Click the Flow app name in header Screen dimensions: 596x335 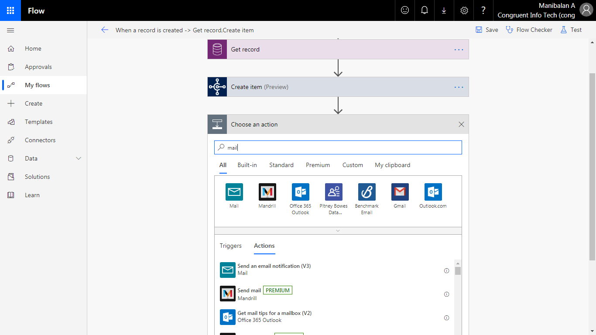pos(36,11)
